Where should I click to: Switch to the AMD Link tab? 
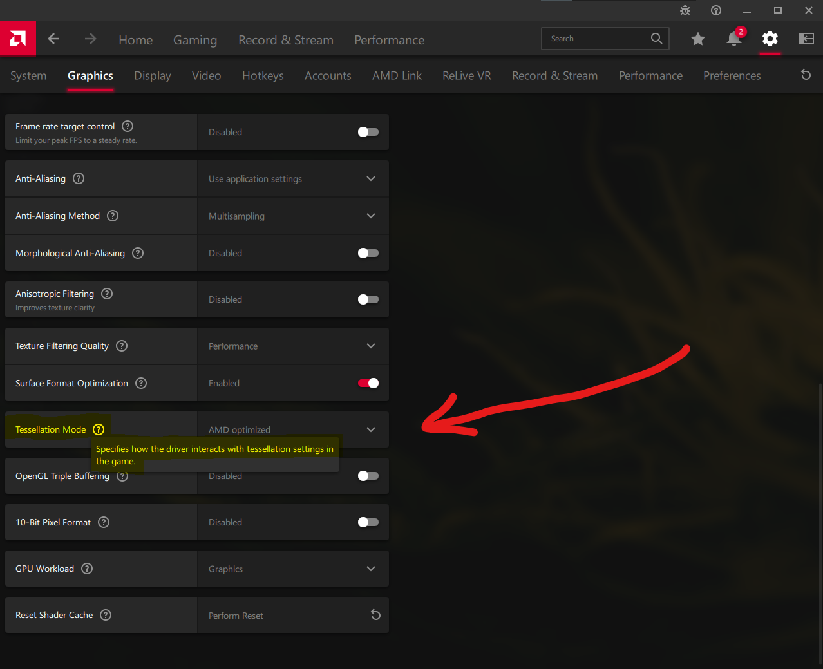397,75
